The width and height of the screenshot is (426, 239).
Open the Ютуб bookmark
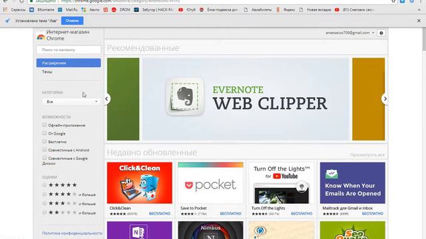click(x=187, y=9)
